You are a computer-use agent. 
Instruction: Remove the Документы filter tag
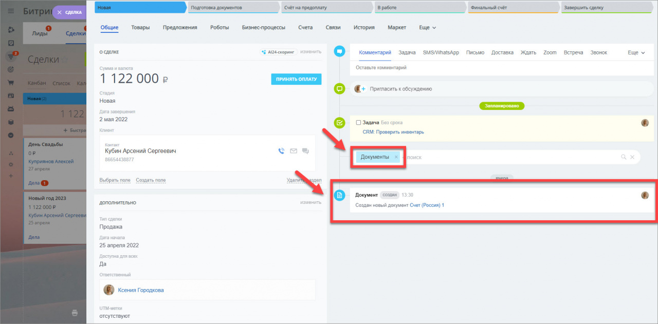pos(396,157)
